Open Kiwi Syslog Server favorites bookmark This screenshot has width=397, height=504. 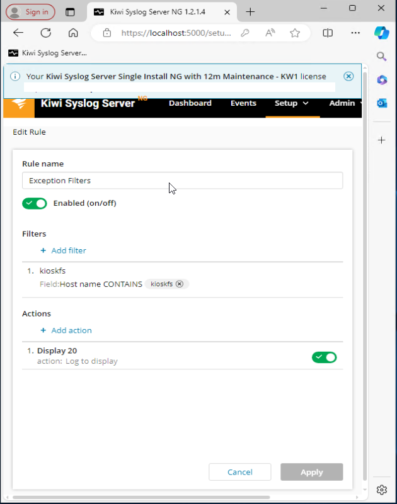pos(48,53)
